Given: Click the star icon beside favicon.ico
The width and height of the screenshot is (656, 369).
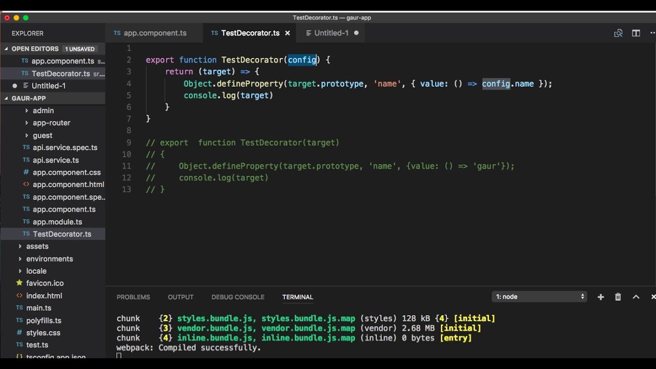Looking at the screenshot, I should pyautogui.click(x=19, y=283).
